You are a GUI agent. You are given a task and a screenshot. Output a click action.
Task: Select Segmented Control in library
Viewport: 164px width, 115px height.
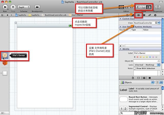140,108
